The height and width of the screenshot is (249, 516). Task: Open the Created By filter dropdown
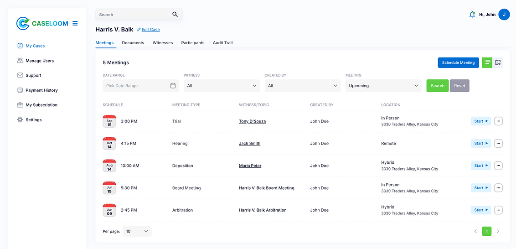[x=303, y=86]
